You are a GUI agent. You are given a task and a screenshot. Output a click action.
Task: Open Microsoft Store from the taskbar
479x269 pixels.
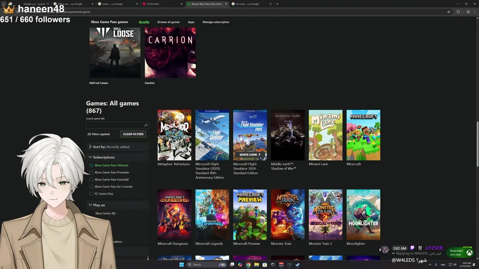pyautogui.click(x=265, y=265)
